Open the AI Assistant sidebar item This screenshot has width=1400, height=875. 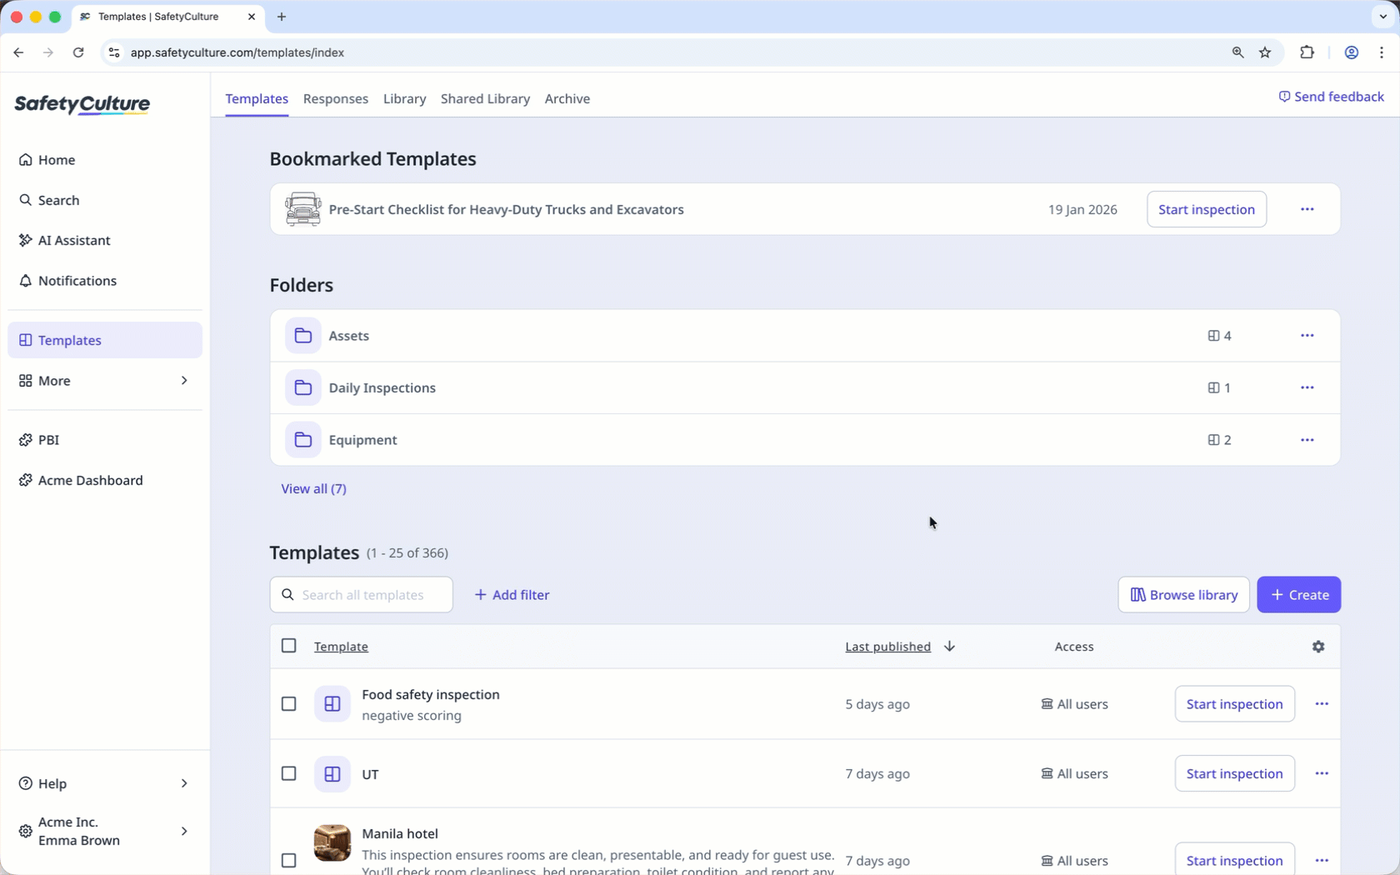(104, 240)
